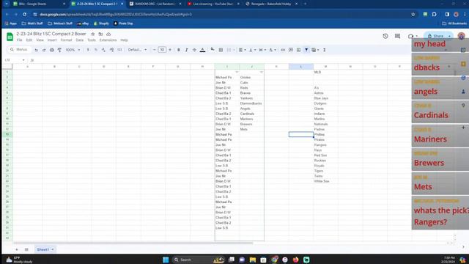Toggle bold formatting
Viewport: 469px width, 264px height.
tap(179, 50)
